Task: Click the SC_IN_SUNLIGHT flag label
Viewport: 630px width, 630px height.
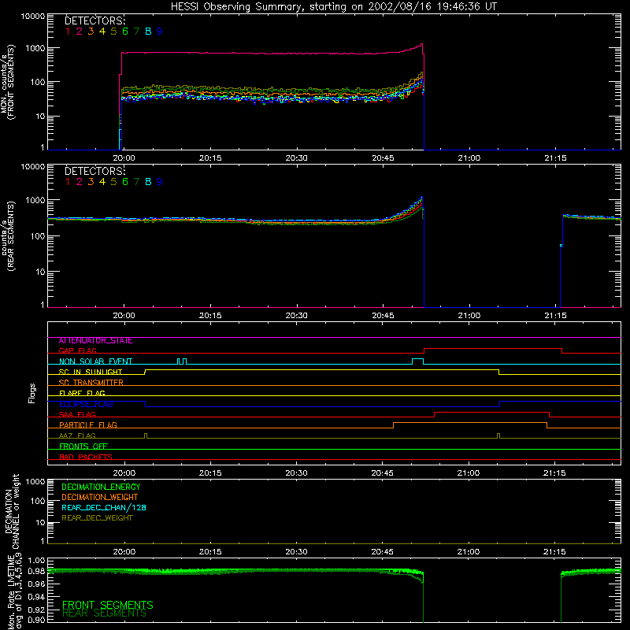Action: click(91, 372)
